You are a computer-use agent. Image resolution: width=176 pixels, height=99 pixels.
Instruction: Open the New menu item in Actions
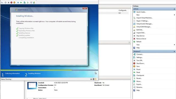click(138, 15)
